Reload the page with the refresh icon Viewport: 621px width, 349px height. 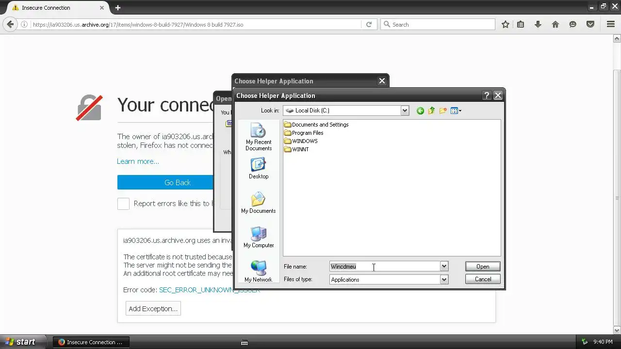coord(369,24)
